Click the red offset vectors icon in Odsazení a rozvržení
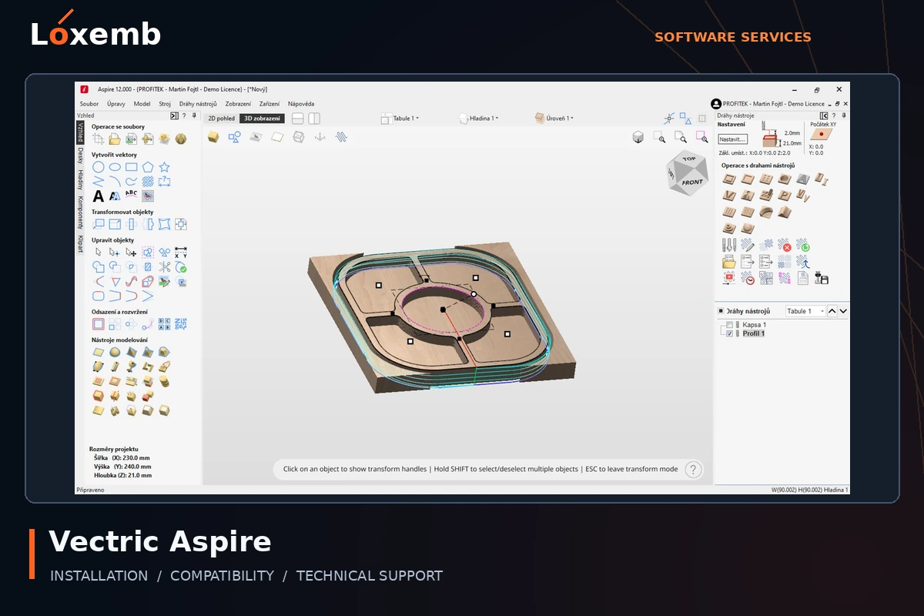This screenshot has height=616, width=924. [x=99, y=324]
